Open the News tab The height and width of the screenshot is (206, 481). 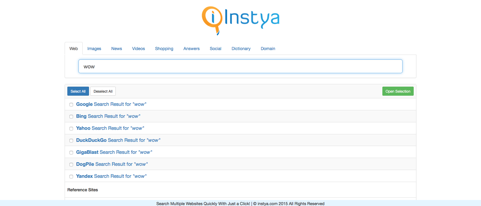117,49
